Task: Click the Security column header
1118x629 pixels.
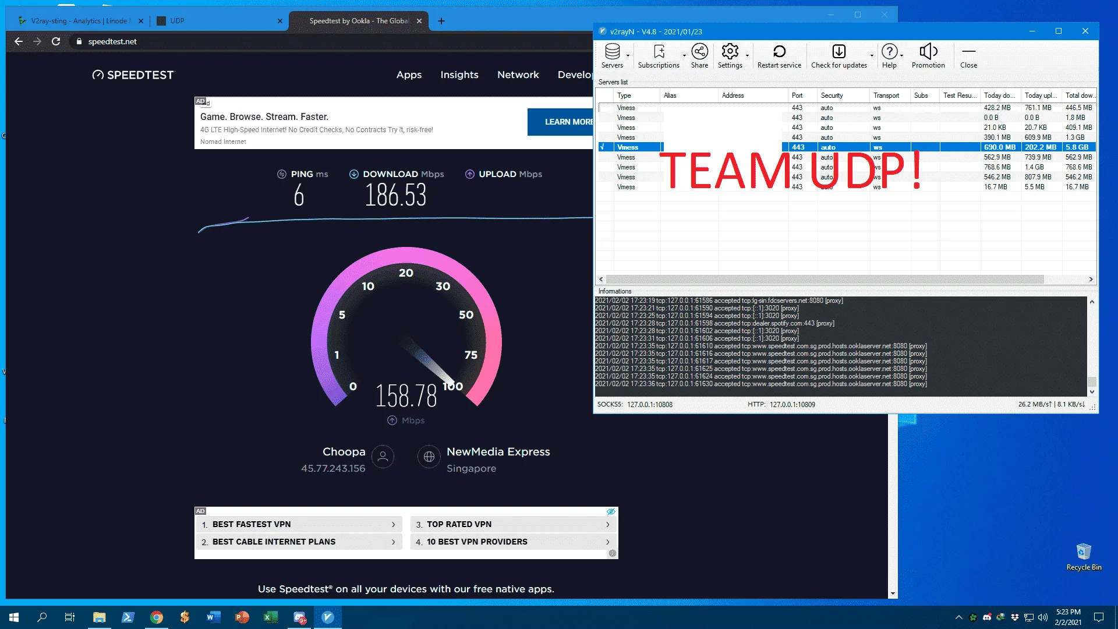Action: (843, 96)
